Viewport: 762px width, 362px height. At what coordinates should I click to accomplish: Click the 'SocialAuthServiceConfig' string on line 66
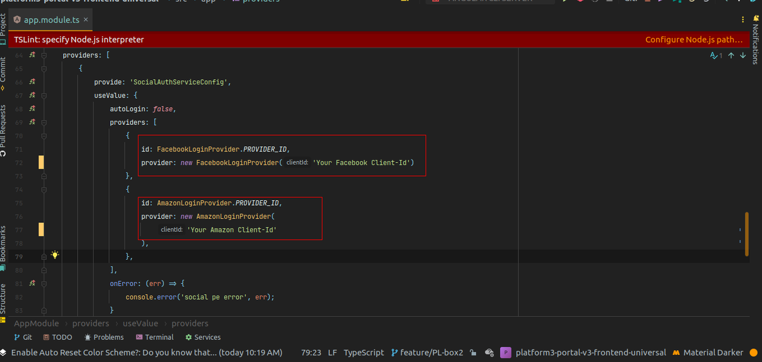pyautogui.click(x=179, y=82)
